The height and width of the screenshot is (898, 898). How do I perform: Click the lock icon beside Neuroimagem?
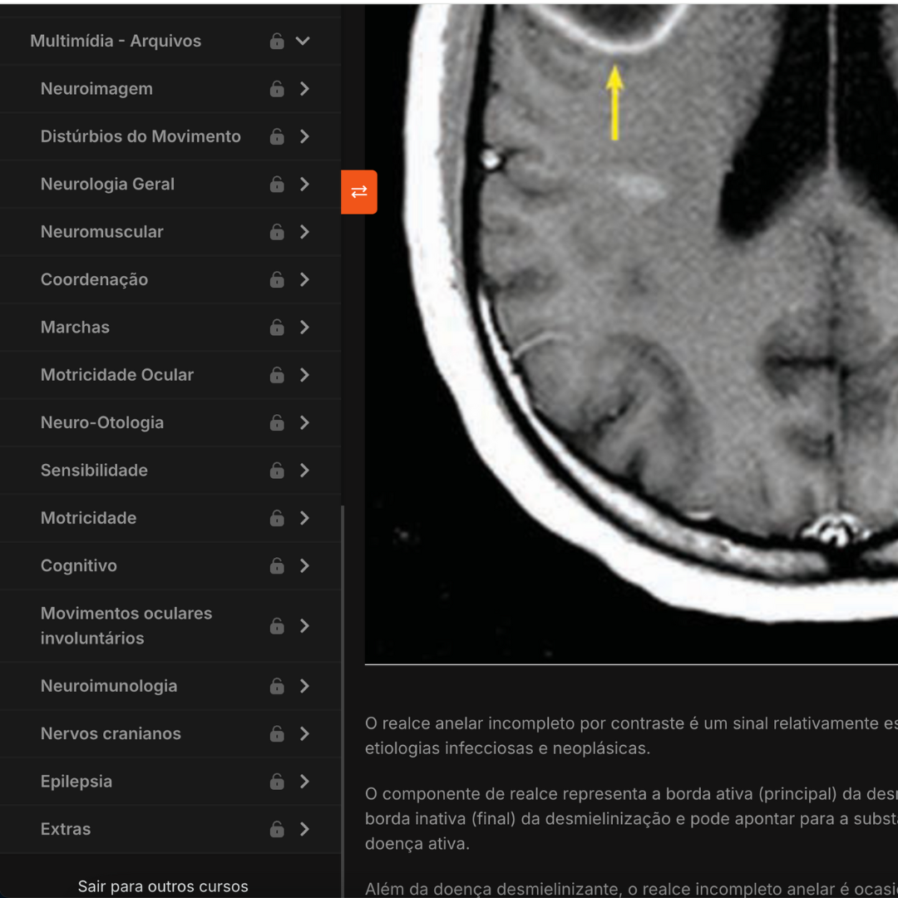tap(277, 89)
